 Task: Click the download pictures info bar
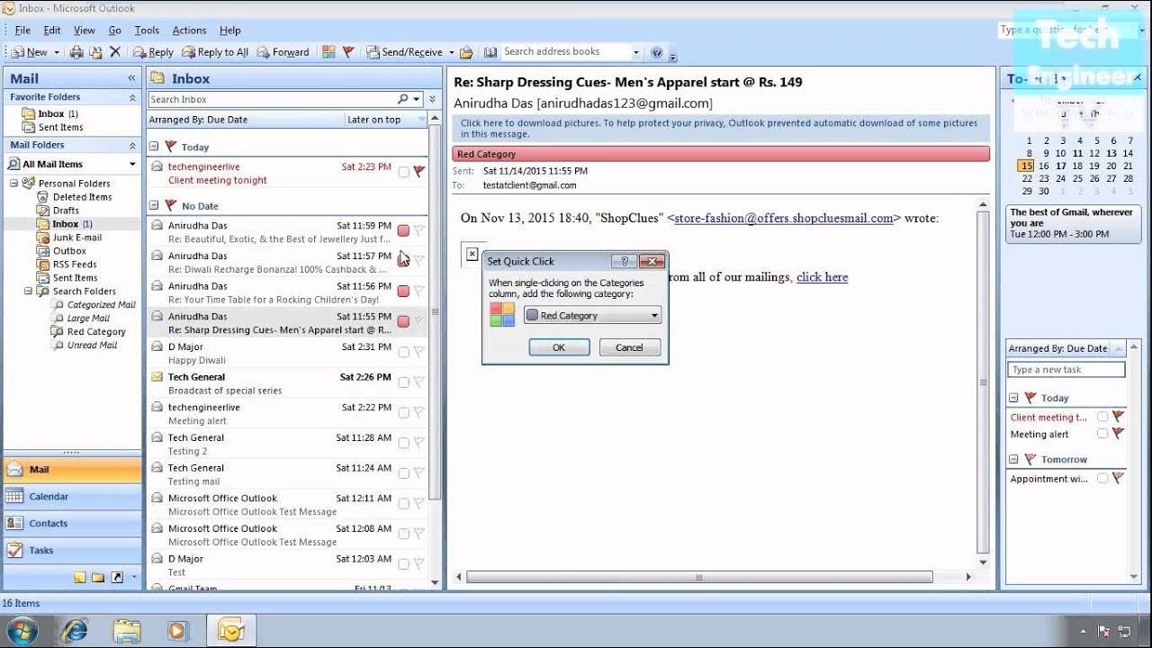pos(721,129)
